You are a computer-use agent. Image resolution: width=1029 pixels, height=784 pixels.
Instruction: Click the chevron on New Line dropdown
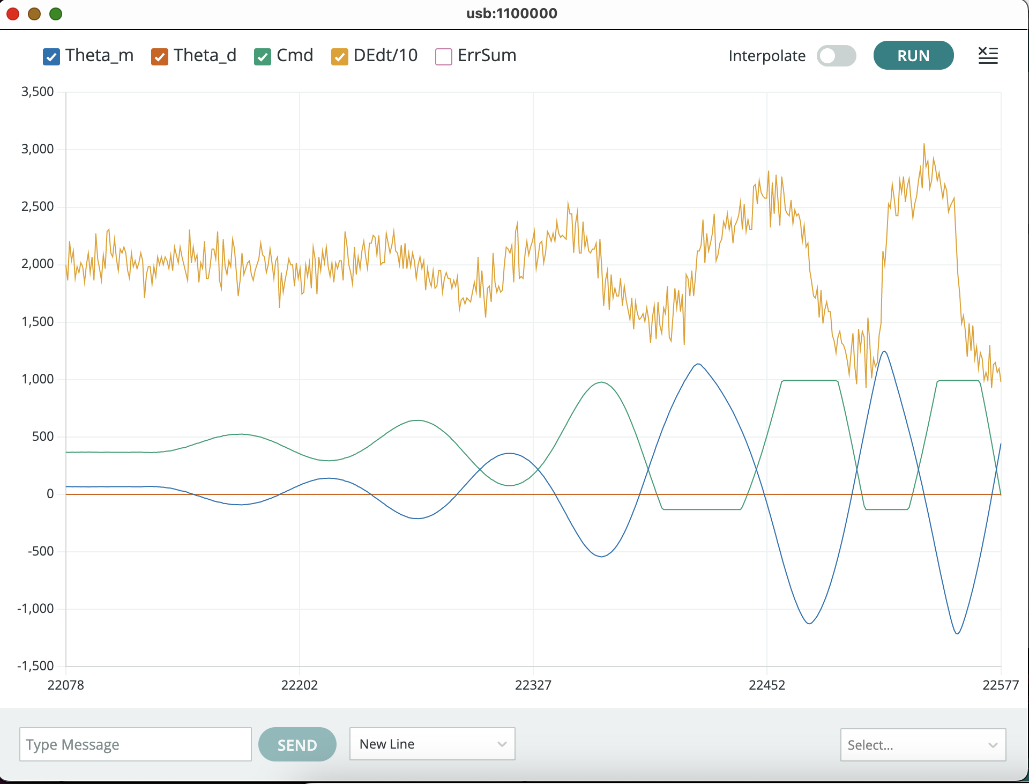point(502,744)
